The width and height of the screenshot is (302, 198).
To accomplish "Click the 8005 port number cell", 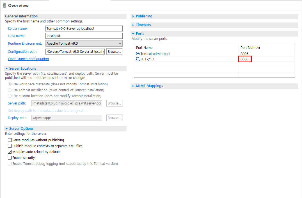I will pos(244,54).
